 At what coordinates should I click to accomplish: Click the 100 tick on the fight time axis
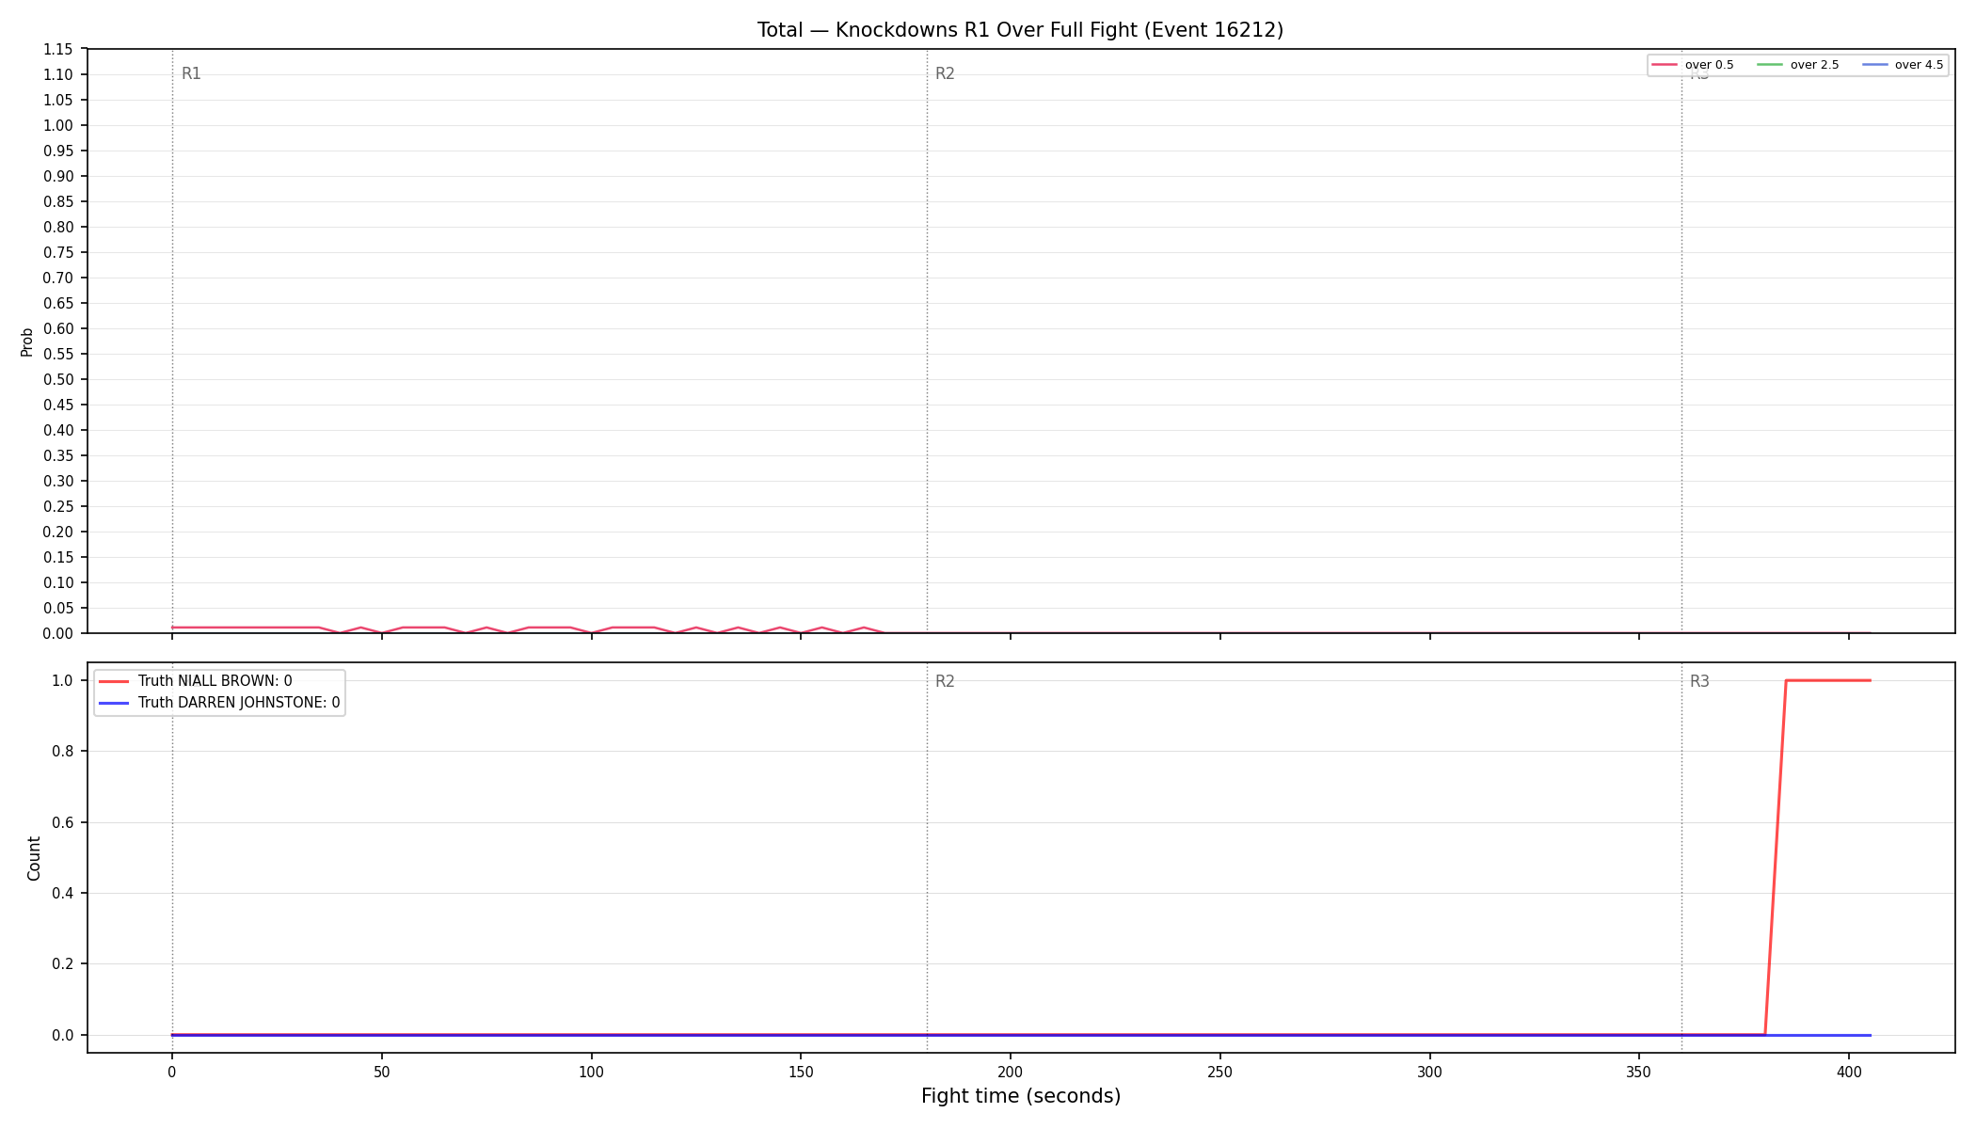coord(591,1072)
